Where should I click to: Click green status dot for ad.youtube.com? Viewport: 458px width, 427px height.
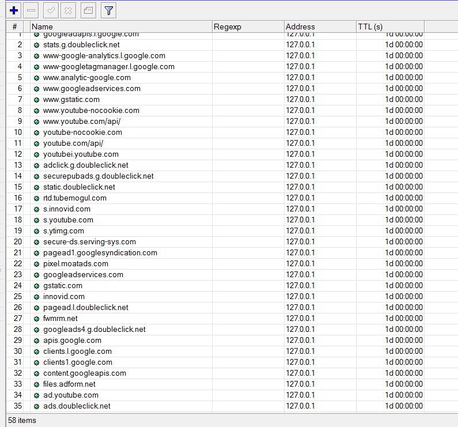click(36, 395)
